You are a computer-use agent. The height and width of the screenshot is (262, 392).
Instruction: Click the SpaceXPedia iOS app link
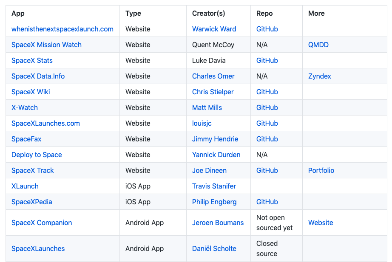[x=31, y=202]
